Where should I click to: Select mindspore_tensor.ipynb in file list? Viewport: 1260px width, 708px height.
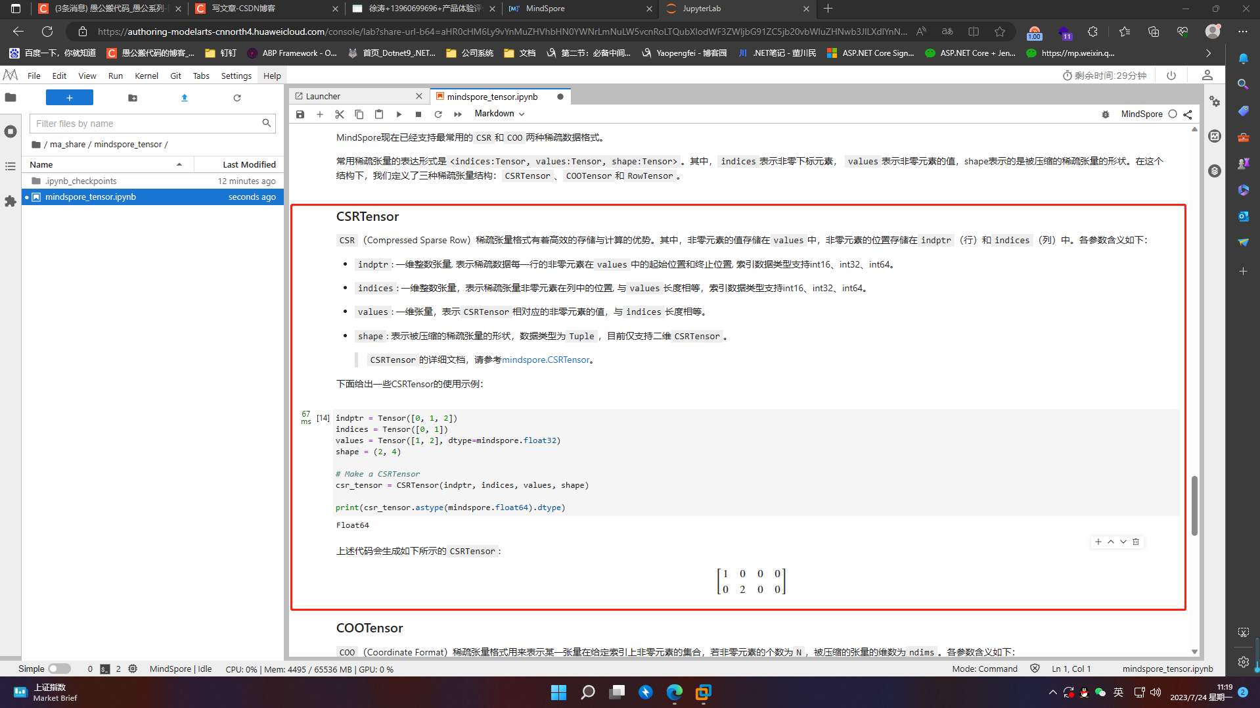point(152,197)
